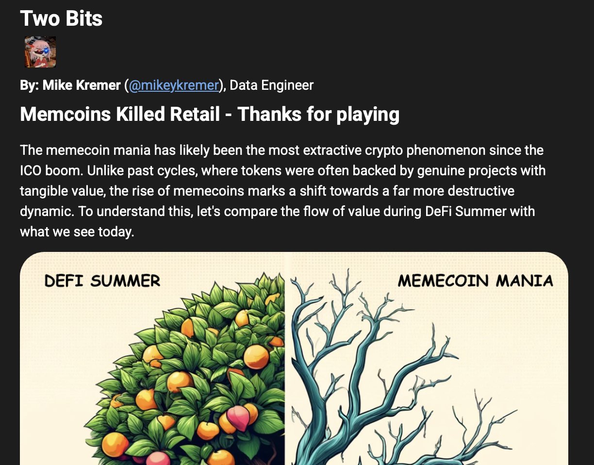
Task: Click the phrase "tangible value" in paragraph
Action: tap(62, 191)
